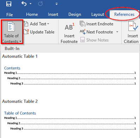Open Customize Quick Access Toolbar dropdown

(56, 4)
